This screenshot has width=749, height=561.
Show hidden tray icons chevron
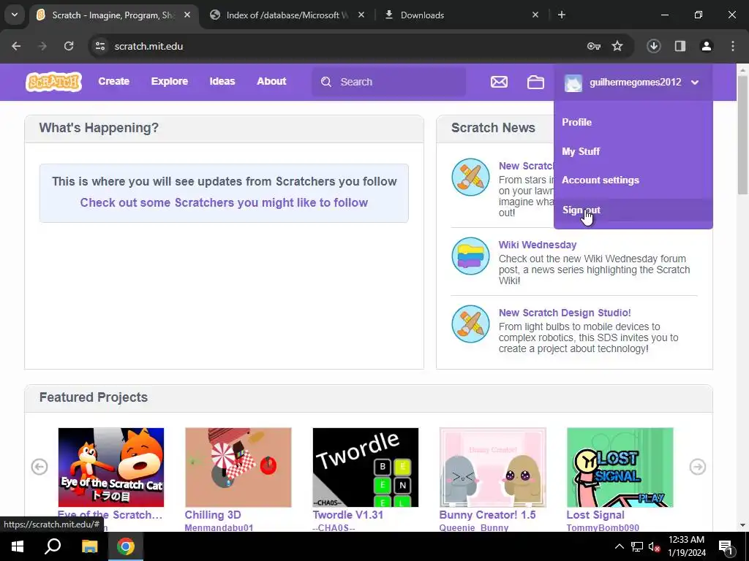tap(619, 546)
